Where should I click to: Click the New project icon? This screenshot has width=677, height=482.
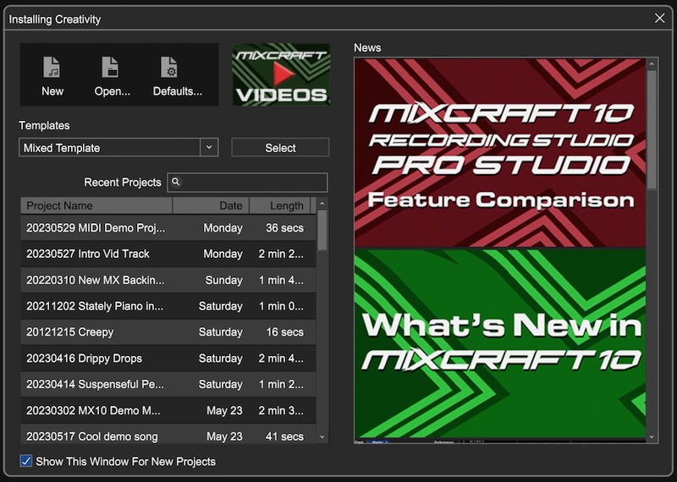pyautogui.click(x=52, y=68)
